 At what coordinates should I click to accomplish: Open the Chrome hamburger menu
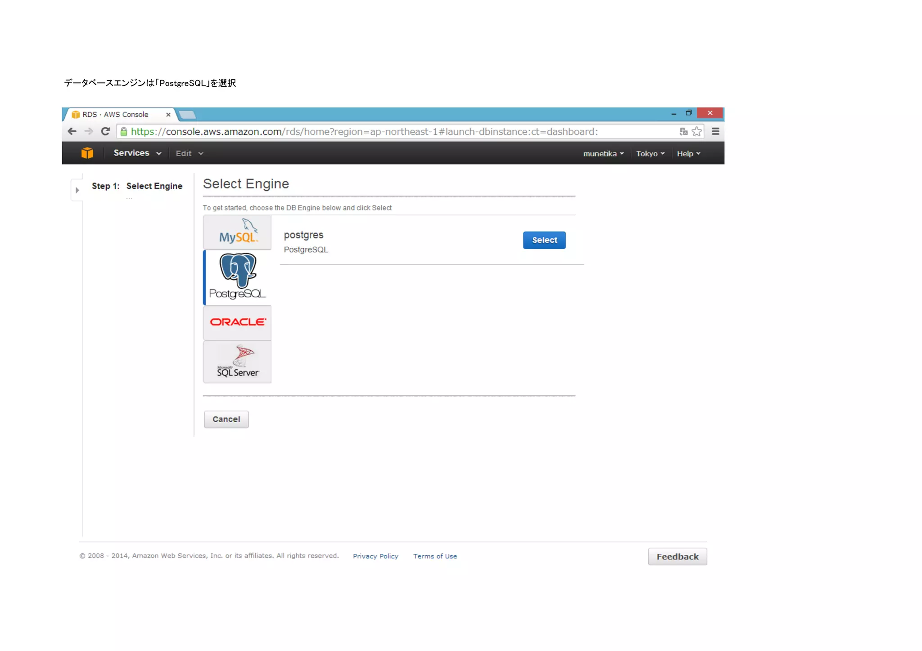715,131
